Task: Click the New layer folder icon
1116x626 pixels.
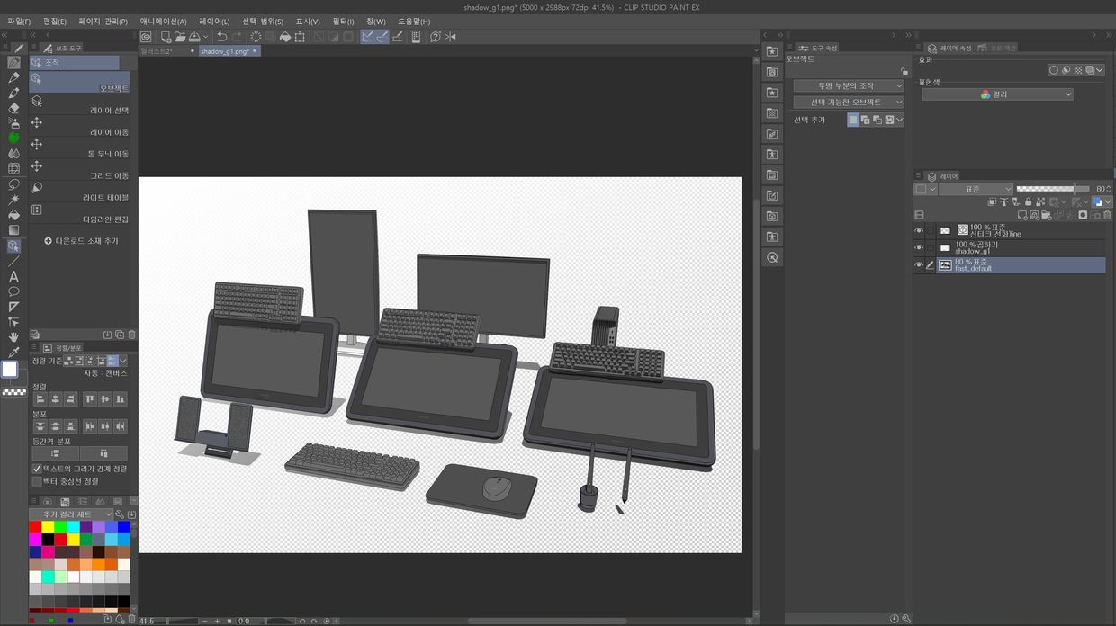Action: [1047, 215]
